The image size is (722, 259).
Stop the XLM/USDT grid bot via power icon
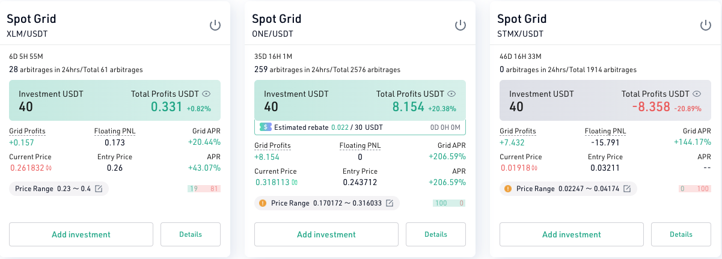215,25
